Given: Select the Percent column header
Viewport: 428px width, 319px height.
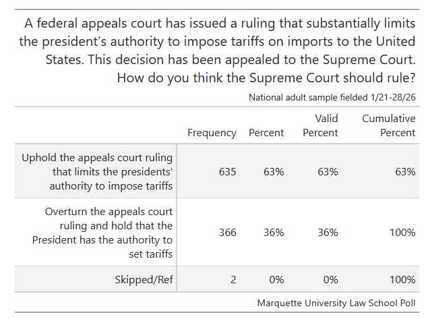Looking at the screenshot, I should pyautogui.click(x=266, y=133).
